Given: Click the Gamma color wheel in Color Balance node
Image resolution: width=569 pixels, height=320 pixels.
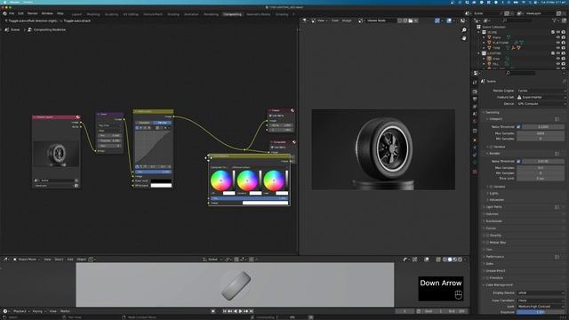Looking at the screenshot, I should pos(247,180).
